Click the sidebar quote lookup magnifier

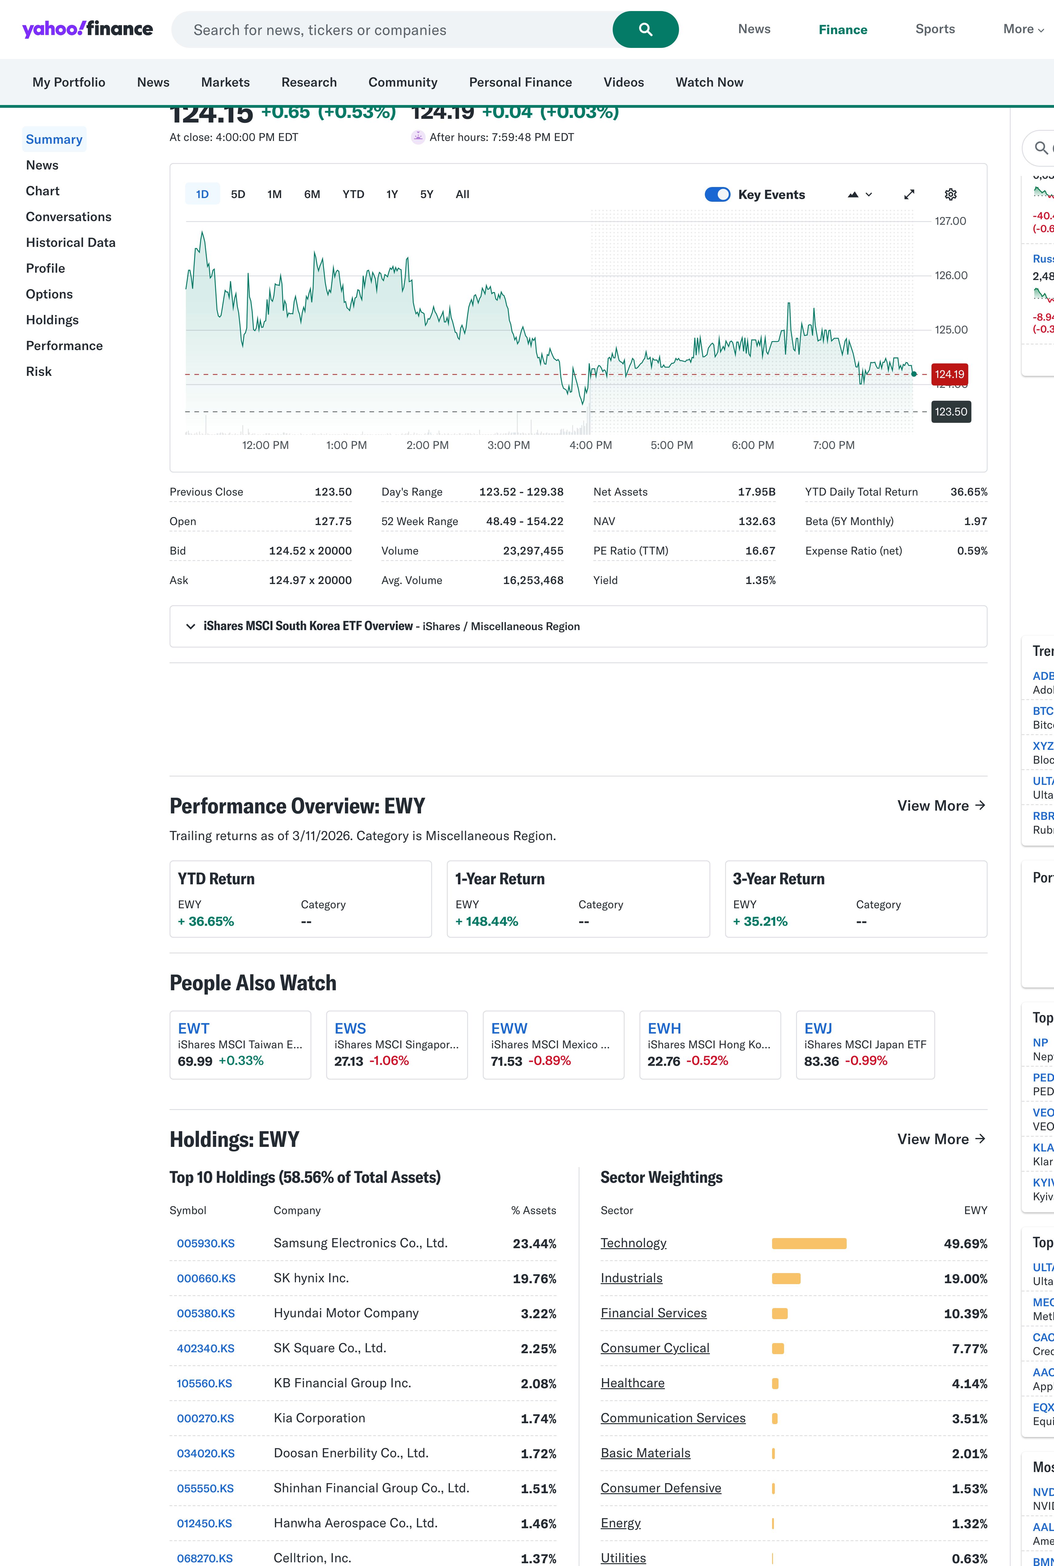pyautogui.click(x=1040, y=148)
